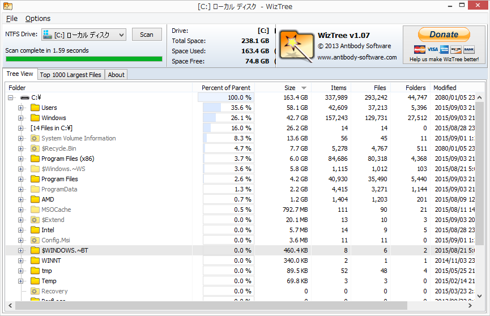Screen dimensions: 490x316
Task: Click the Donate button
Action: pos(444,35)
